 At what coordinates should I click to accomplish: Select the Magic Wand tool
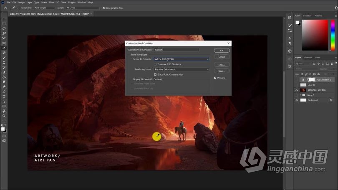(4, 33)
